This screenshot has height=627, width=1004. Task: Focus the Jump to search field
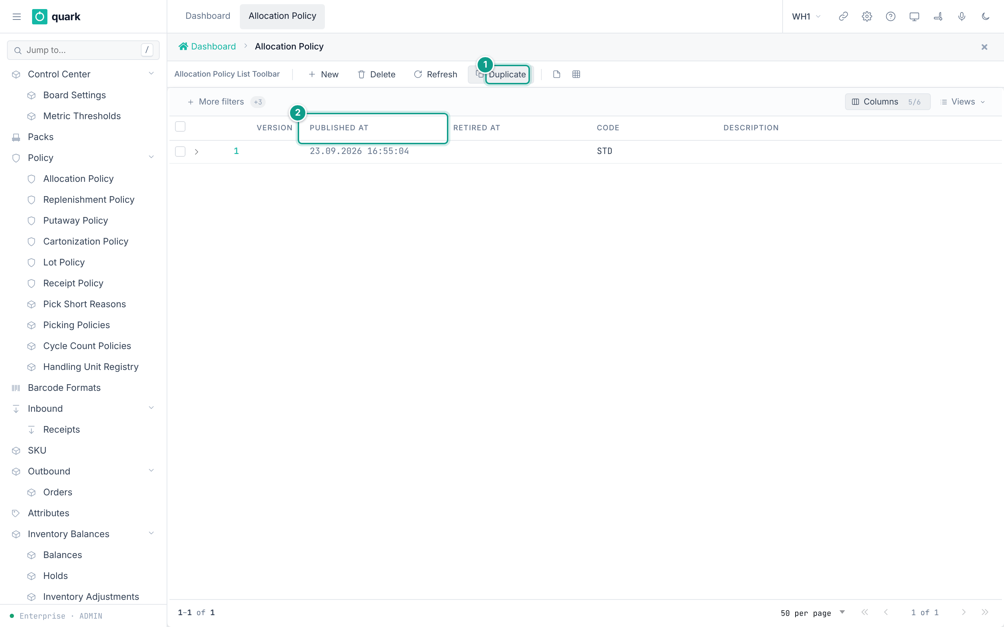pyautogui.click(x=83, y=50)
